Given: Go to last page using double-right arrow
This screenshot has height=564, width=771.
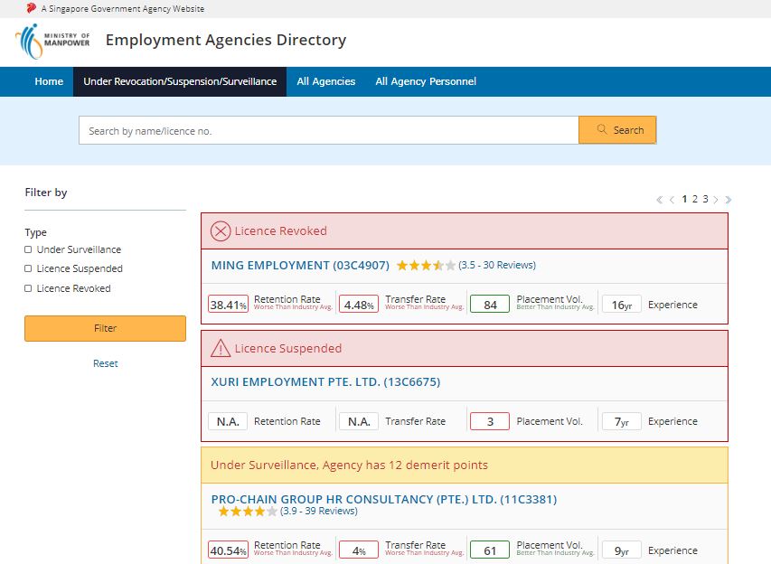Looking at the screenshot, I should (x=728, y=200).
